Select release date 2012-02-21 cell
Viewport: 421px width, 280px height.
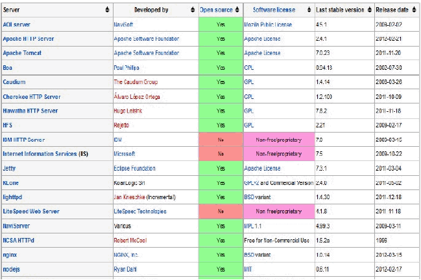[397, 39]
